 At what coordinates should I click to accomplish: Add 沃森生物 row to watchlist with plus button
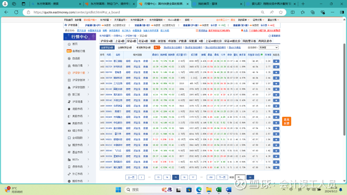(x=276, y=100)
